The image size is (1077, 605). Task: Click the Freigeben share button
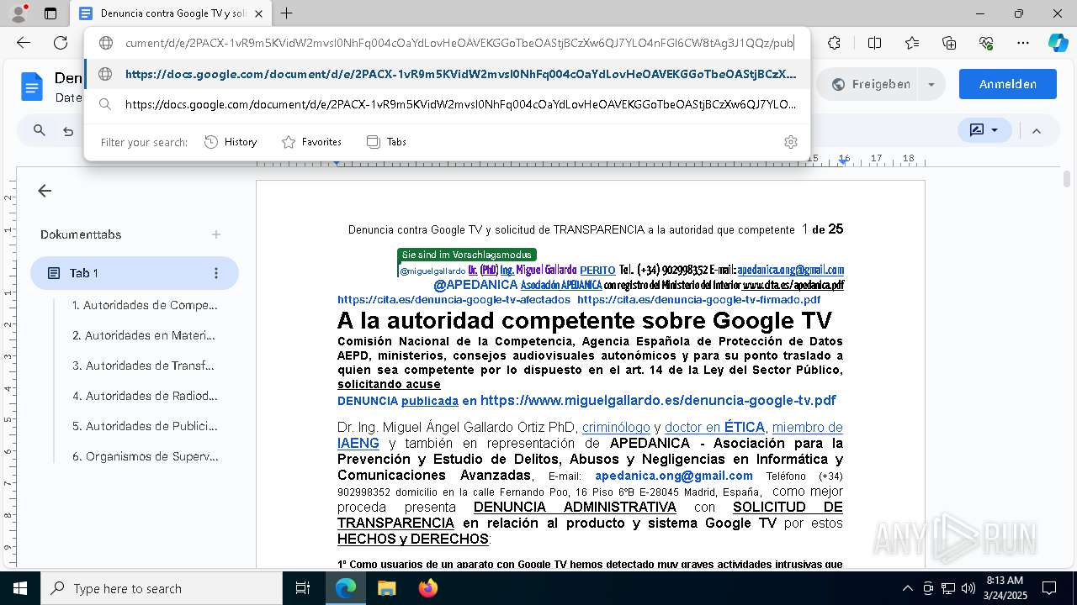pyautogui.click(x=870, y=84)
